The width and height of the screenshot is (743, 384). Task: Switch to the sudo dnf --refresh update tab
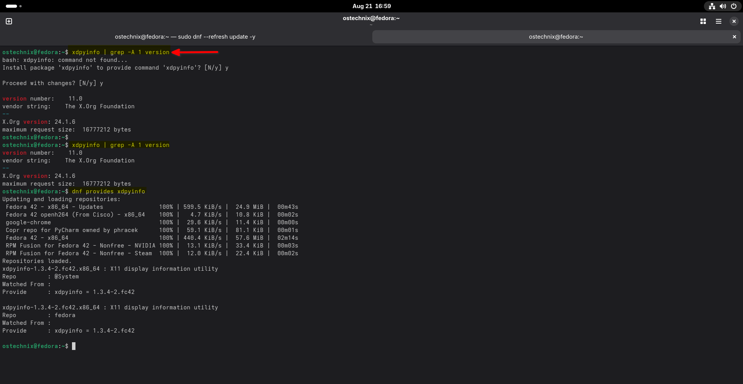point(185,37)
